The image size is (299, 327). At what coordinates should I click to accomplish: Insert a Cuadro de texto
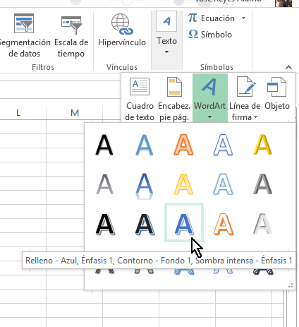coord(140,98)
